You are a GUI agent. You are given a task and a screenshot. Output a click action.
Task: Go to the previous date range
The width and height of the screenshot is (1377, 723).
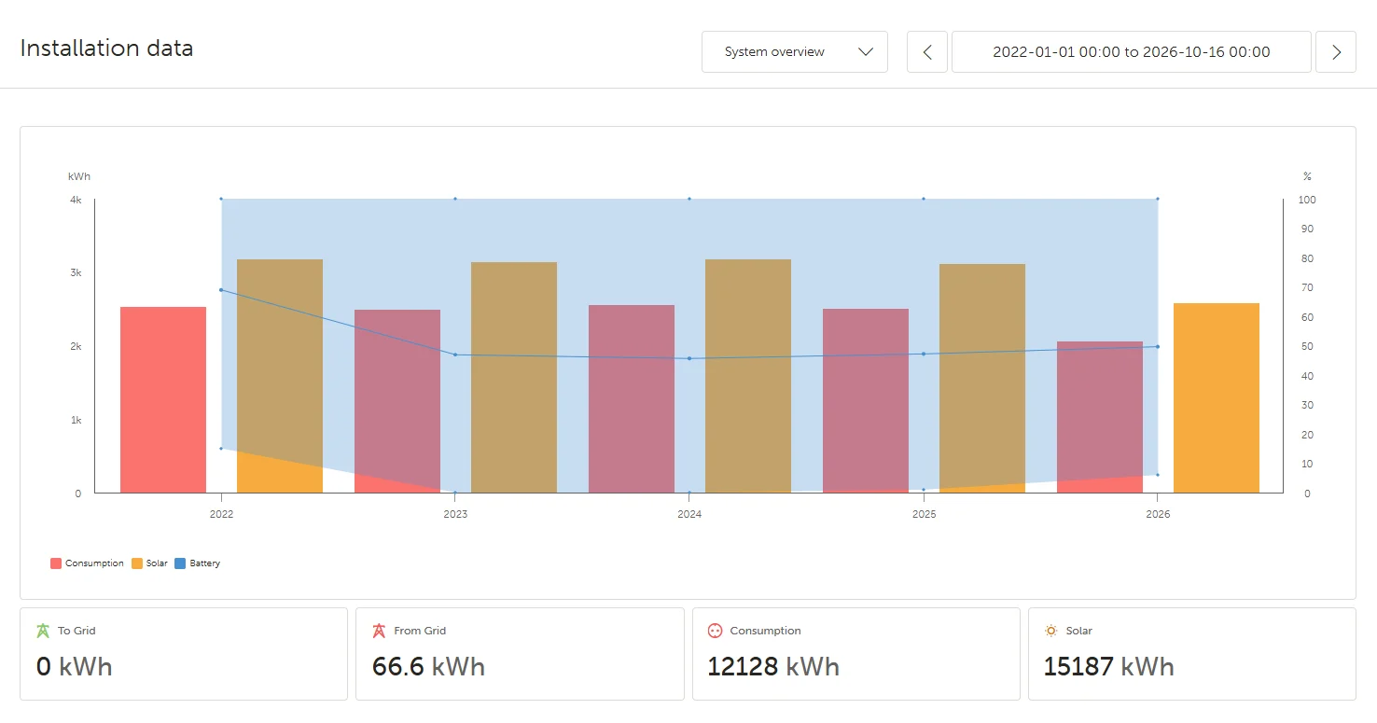[927, 52]
